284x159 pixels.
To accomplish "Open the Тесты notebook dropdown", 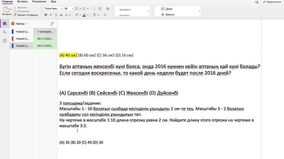I will 21,23.
